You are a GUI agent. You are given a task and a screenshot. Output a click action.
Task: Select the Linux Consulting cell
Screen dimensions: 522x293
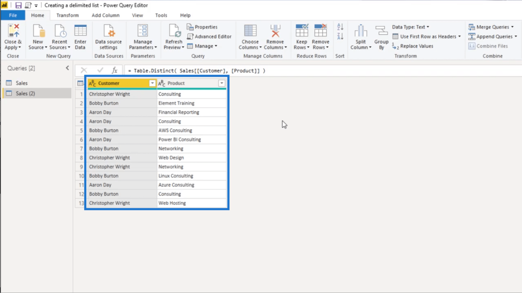point(192,176)
